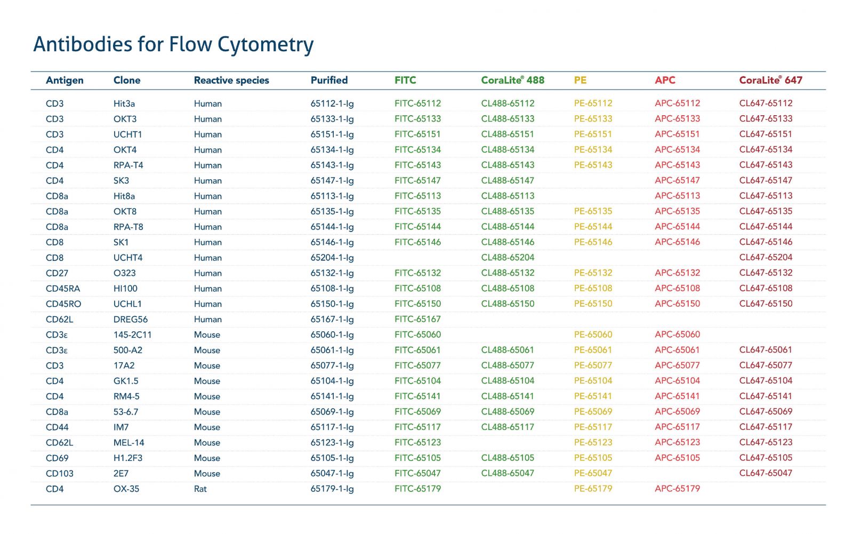The image size is (853, 534).
Task: Select clone SK3 cell
Action: tap(121, 181)
